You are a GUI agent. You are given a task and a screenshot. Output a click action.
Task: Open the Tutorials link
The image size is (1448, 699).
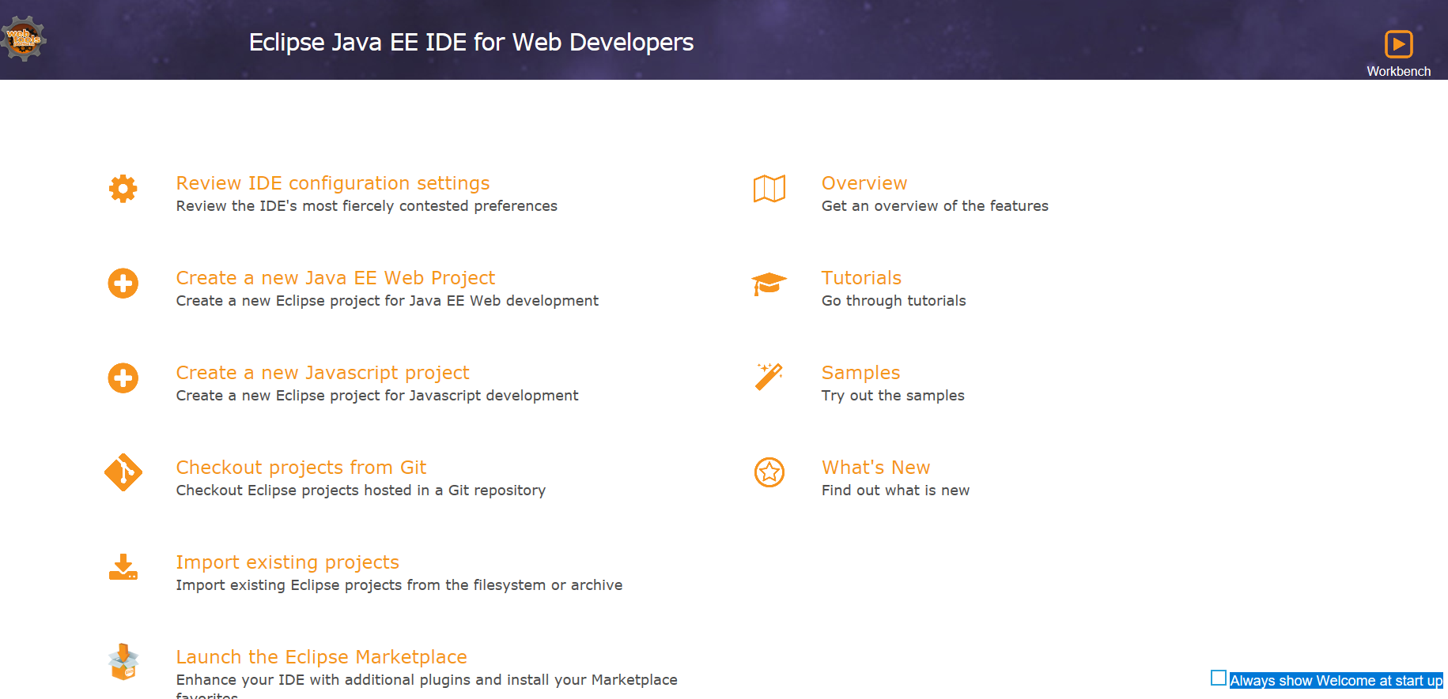click(861, 278)
